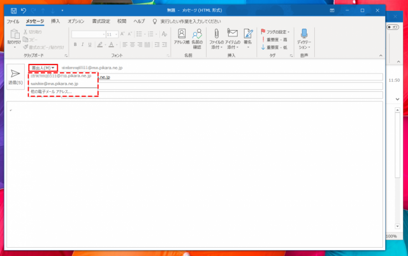The image size is (408, 256).
Task: Expand the From (差出人) dropdown
Action: coord(43,68)
